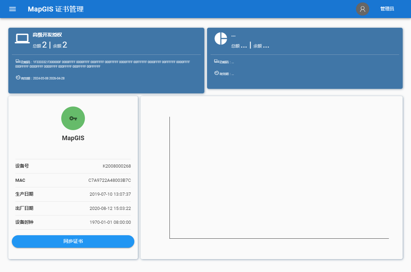Screen dimensions: 411x272
Task: Click the green key icon above MapGIS
Action: (73, 118)
